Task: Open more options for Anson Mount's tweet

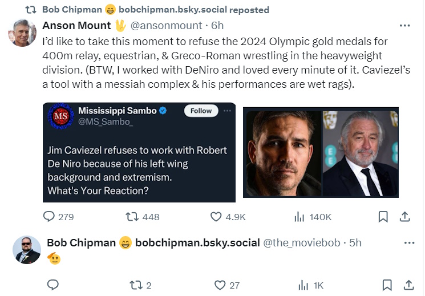Action: tap(404, 26)
